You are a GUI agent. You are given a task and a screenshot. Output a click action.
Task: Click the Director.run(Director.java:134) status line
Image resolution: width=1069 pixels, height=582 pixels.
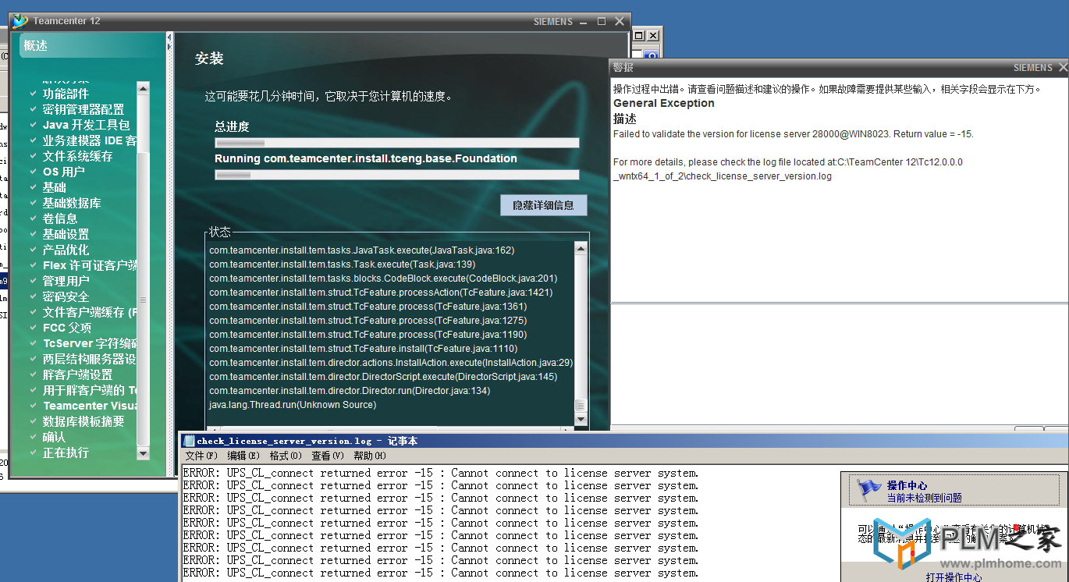(x=350, y=391)
